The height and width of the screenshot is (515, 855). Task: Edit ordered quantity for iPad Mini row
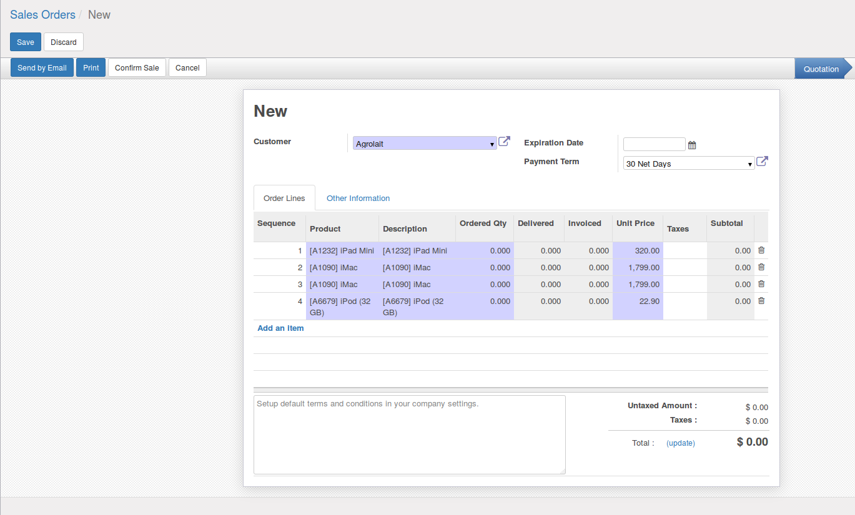(x=485, y=250)
